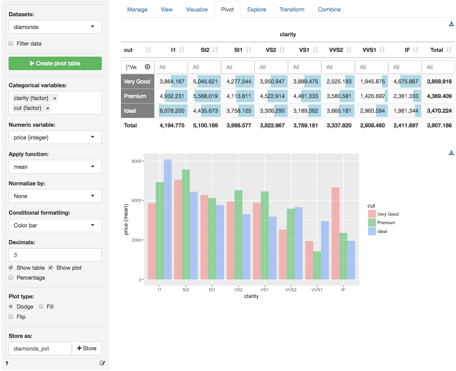Sort the Total column
Screen dimensions: 456x371
point(449,50)
